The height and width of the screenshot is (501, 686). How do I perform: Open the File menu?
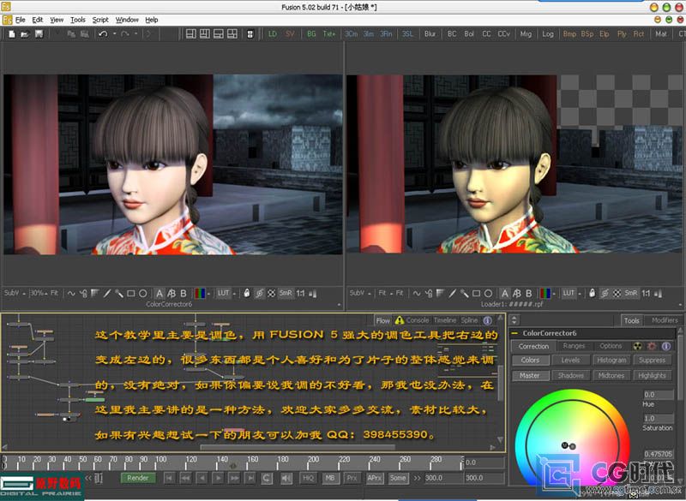[20, 20]
